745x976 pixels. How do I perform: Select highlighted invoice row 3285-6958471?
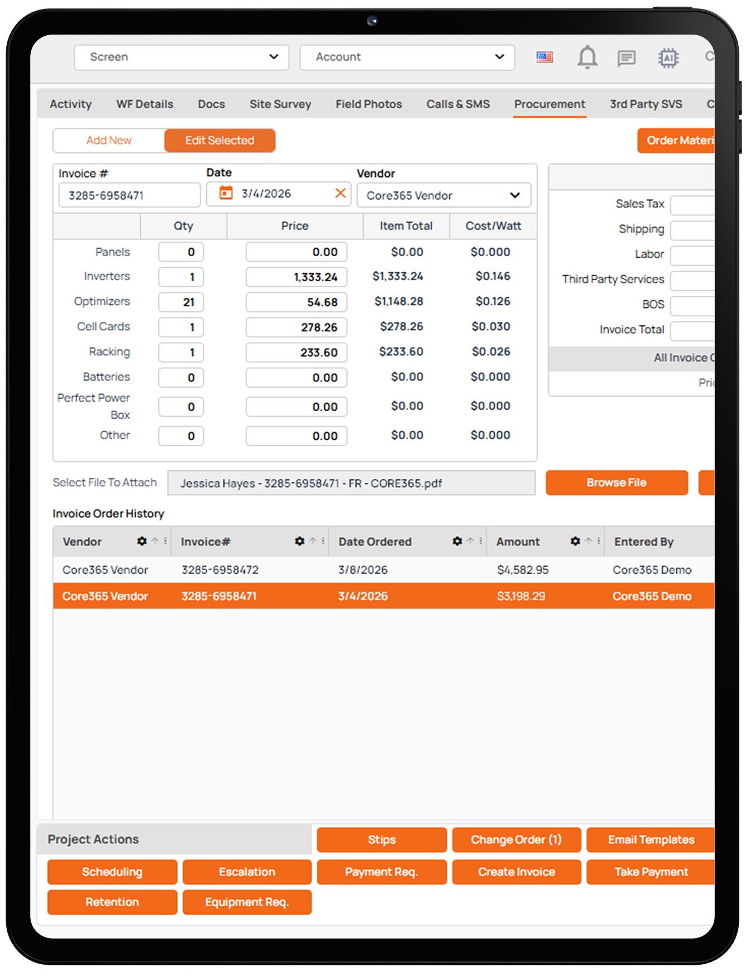384,596
